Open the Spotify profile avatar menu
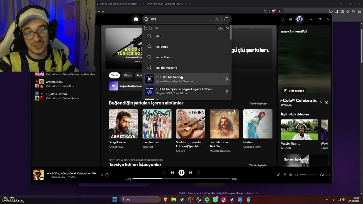Screen dimensions: 363x204 click(299, 19)
